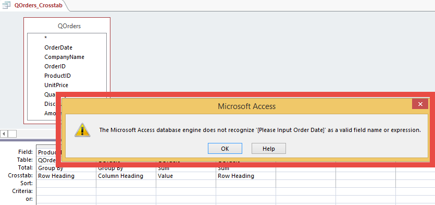Screen dimensions: 435x205
Task: Open the Value crosstab cell
Action: click(186, 176)
